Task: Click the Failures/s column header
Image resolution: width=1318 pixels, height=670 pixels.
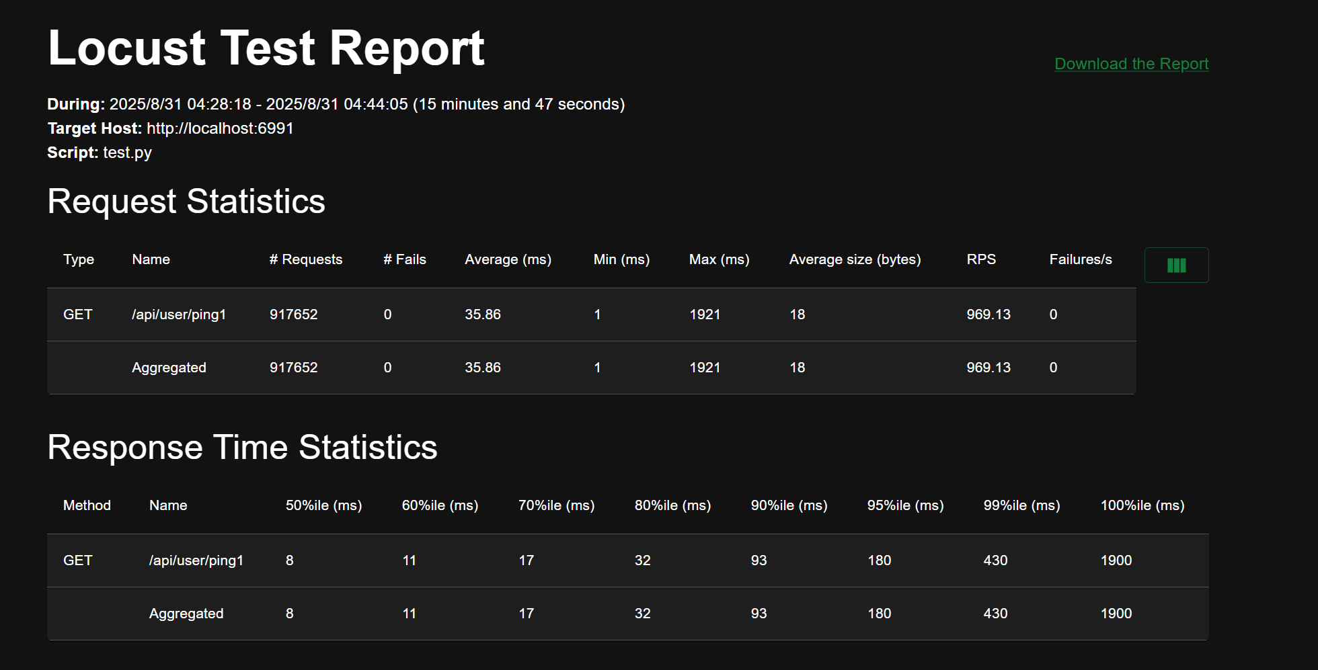Action: click(1080, 259)
